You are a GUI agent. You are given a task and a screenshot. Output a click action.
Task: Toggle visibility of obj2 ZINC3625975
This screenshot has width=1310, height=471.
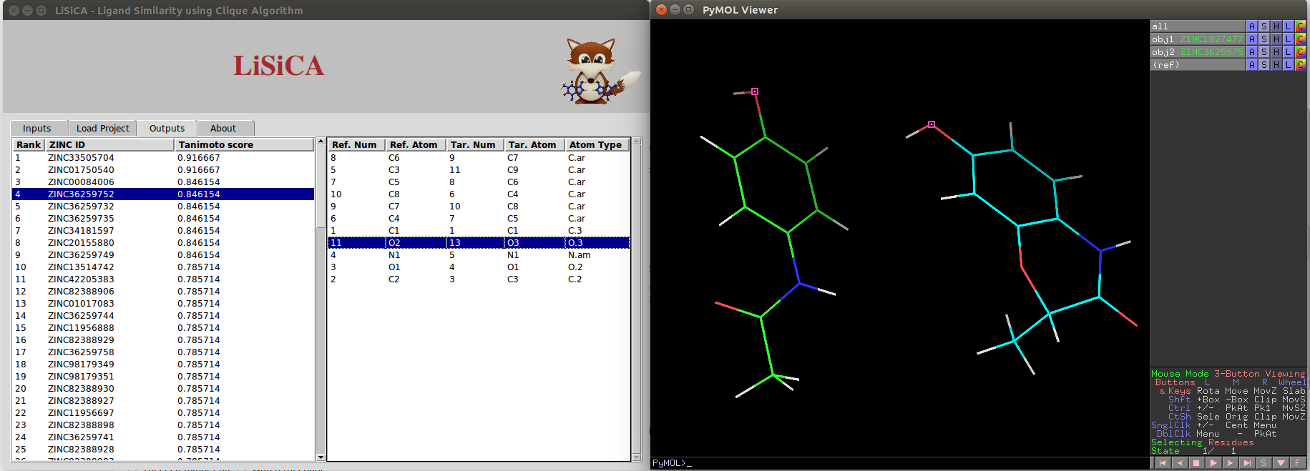(x=1197, y=52)
